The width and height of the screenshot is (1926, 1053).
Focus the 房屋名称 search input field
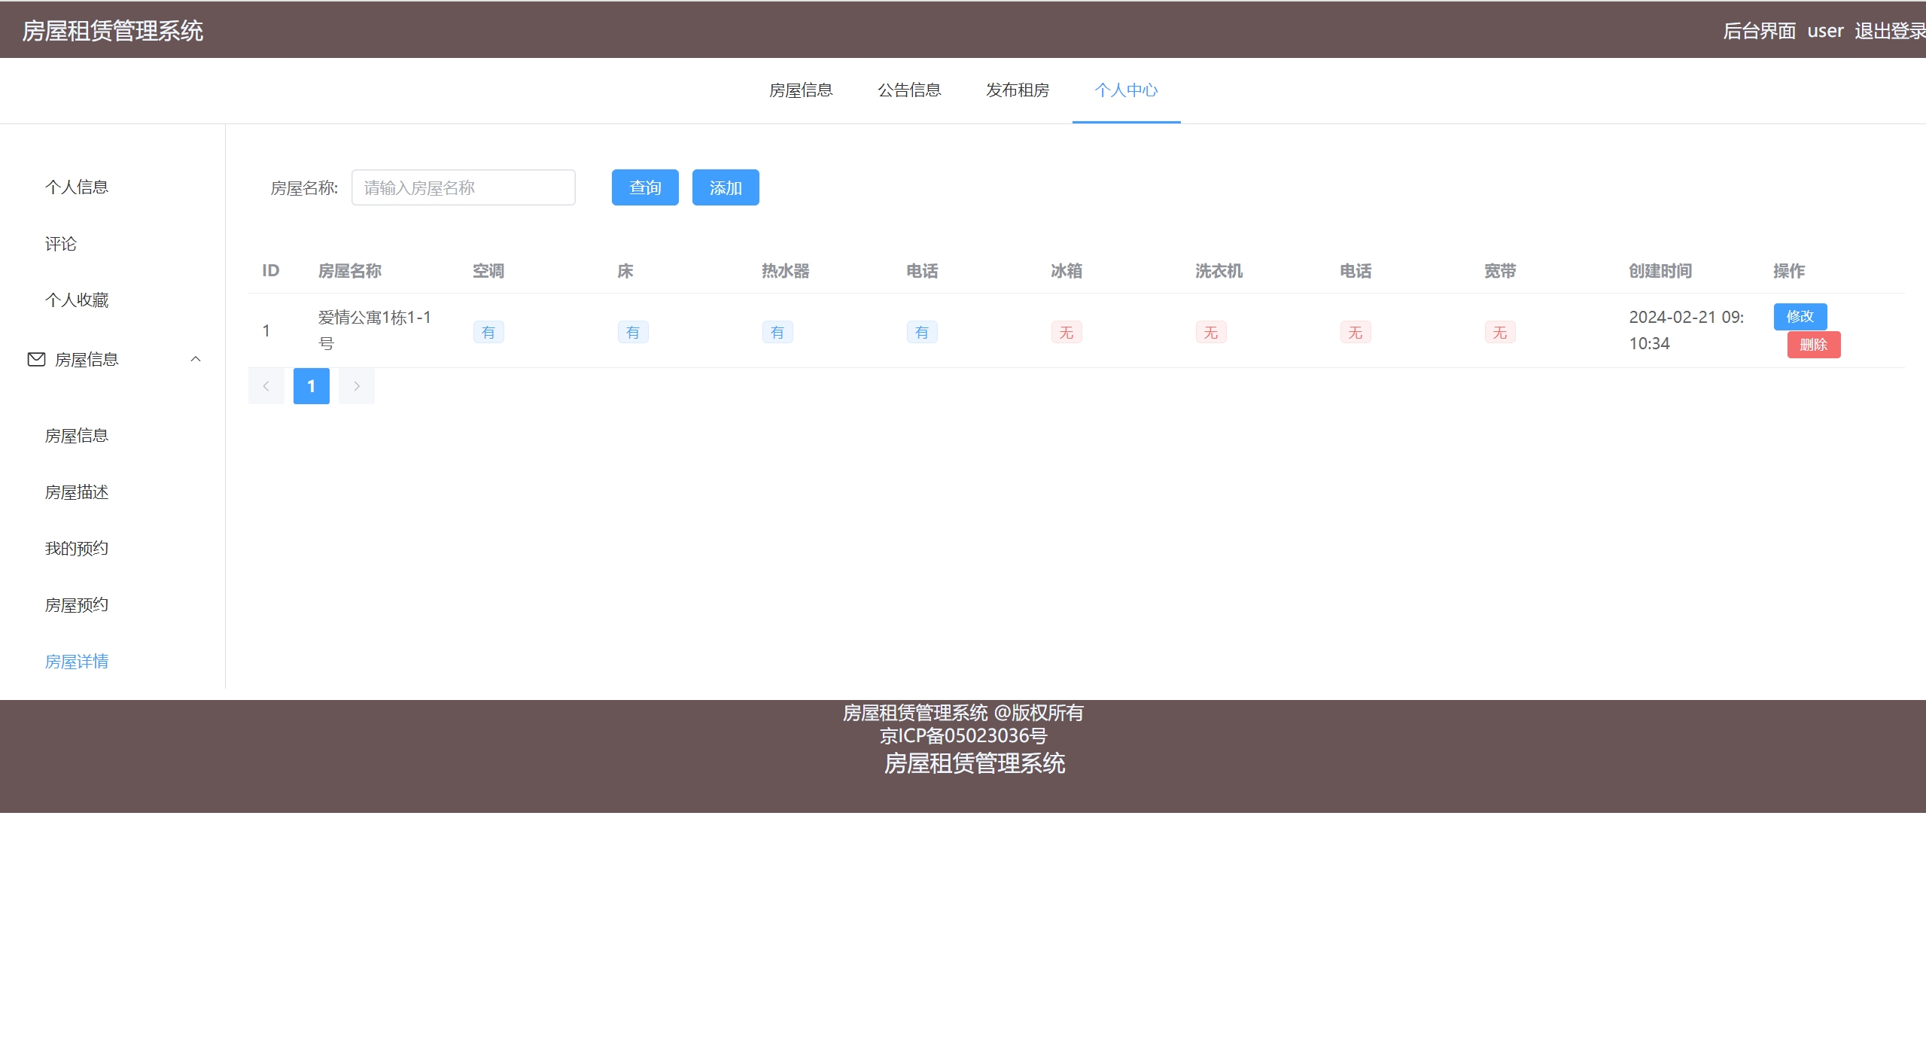click(x=463, y=187)
